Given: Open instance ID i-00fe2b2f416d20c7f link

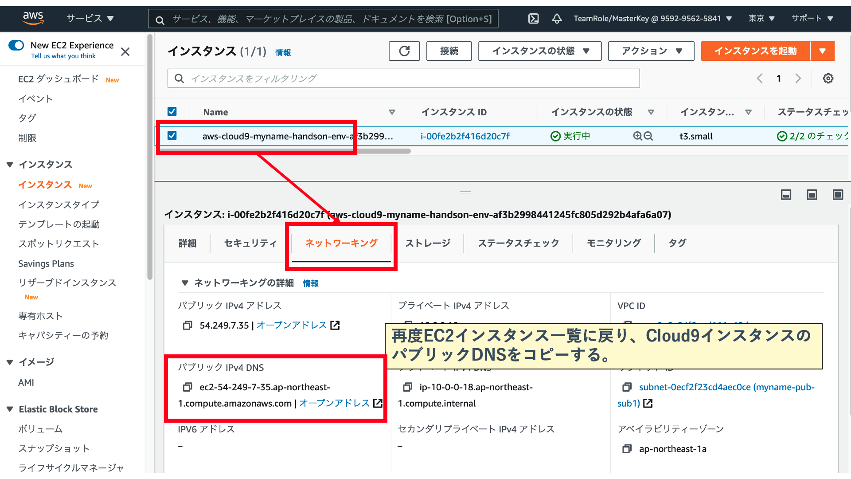Looking at the screenshot, I should click(465, 136).
